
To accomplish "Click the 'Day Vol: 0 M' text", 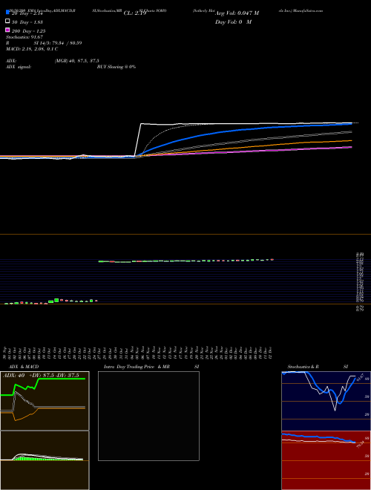I will [233, 22].
